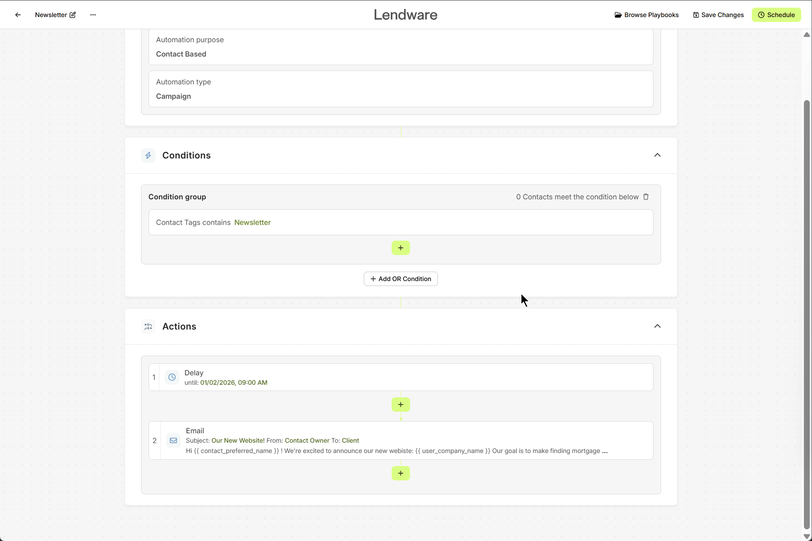The width and height of the screenshot is (812, 541).
Task: Click the Actions section icon
Action: pos(148,326)
